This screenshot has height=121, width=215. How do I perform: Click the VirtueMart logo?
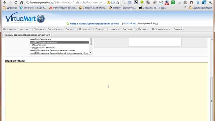pyautogui.click(x=25, y=18)
